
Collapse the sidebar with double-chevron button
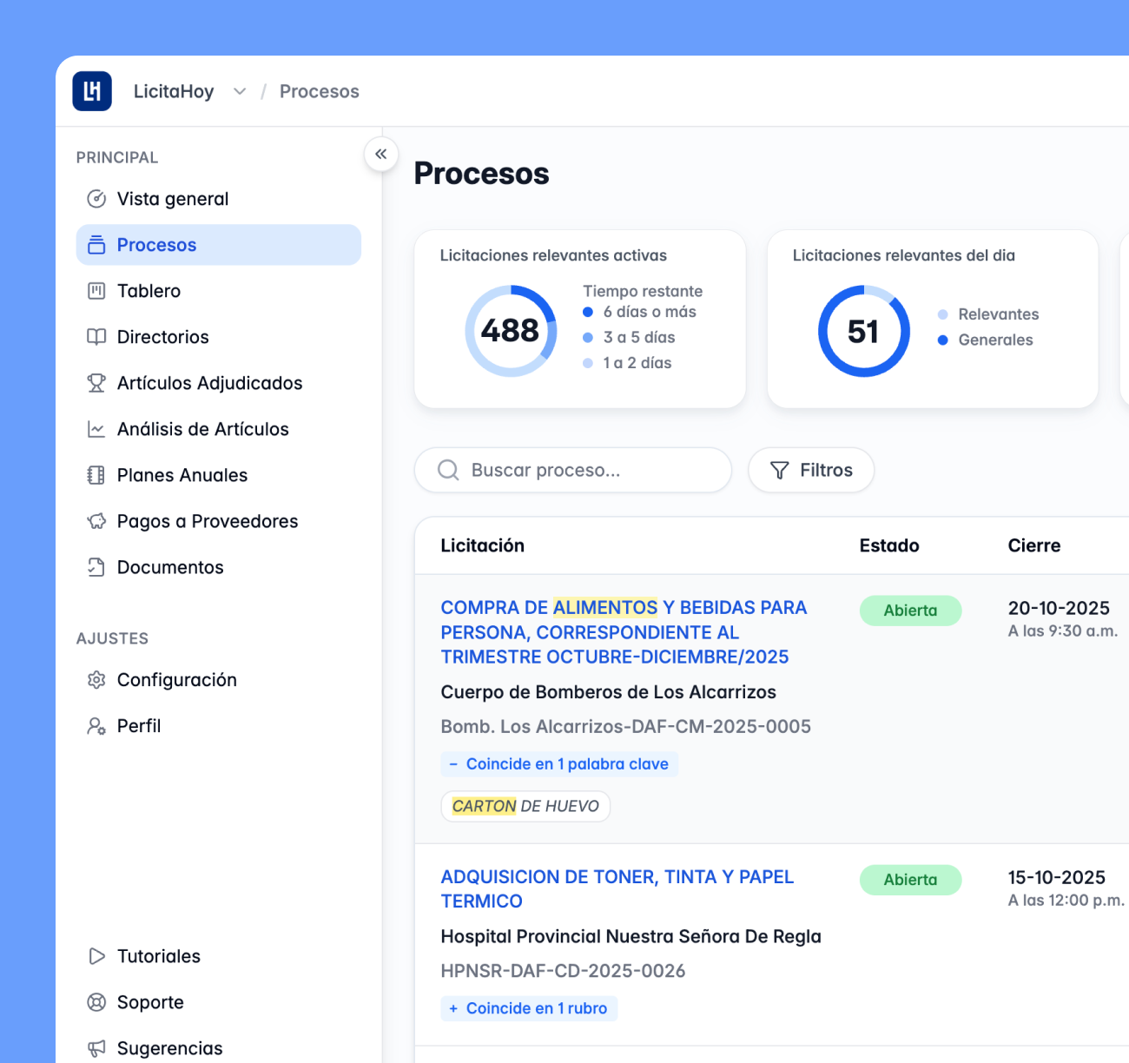pyautogui.click(x=380, y=155)
